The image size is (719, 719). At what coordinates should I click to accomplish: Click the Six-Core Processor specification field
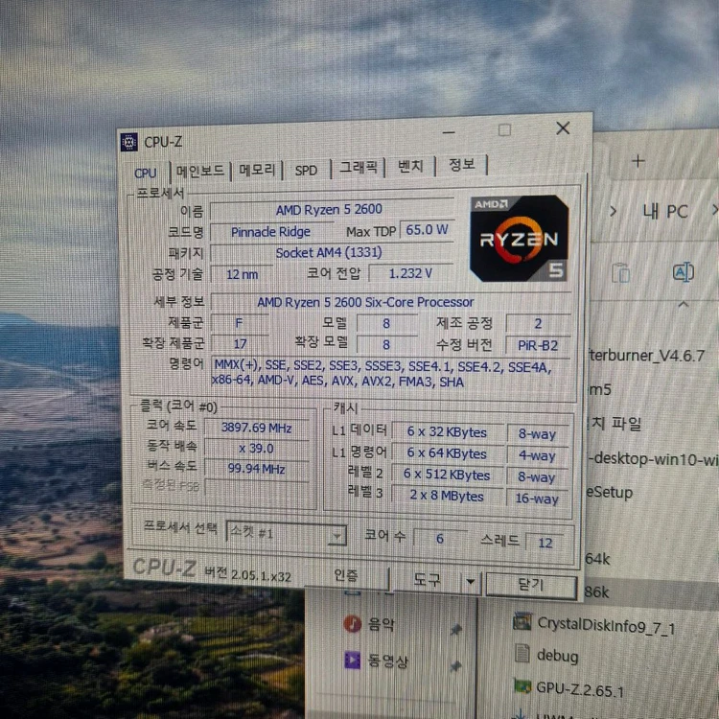click(391, 302)
